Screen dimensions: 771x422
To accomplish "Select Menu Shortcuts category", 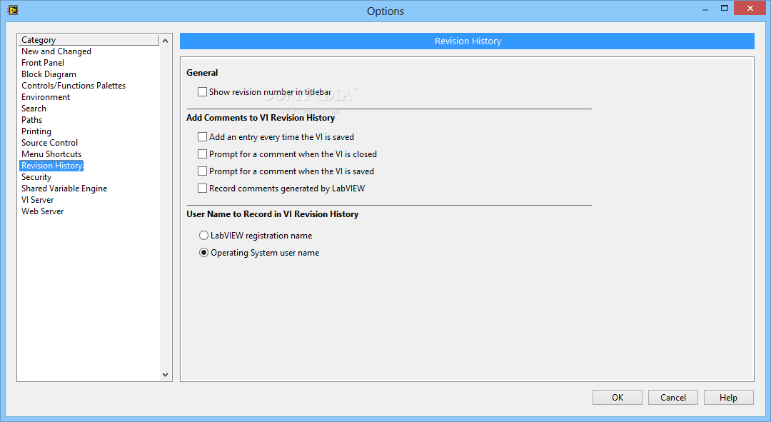I will pyautogui.click(x=51, y=154).
